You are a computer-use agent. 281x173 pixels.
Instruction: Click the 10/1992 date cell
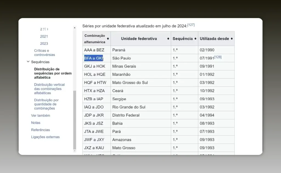(x=216, y=91)
